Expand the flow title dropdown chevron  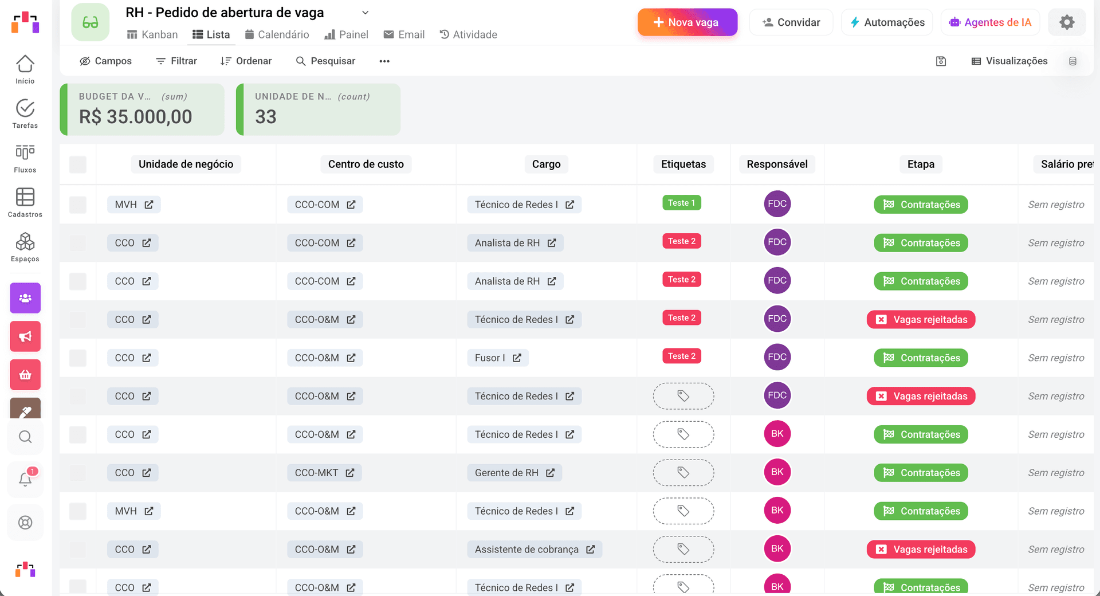366,13
